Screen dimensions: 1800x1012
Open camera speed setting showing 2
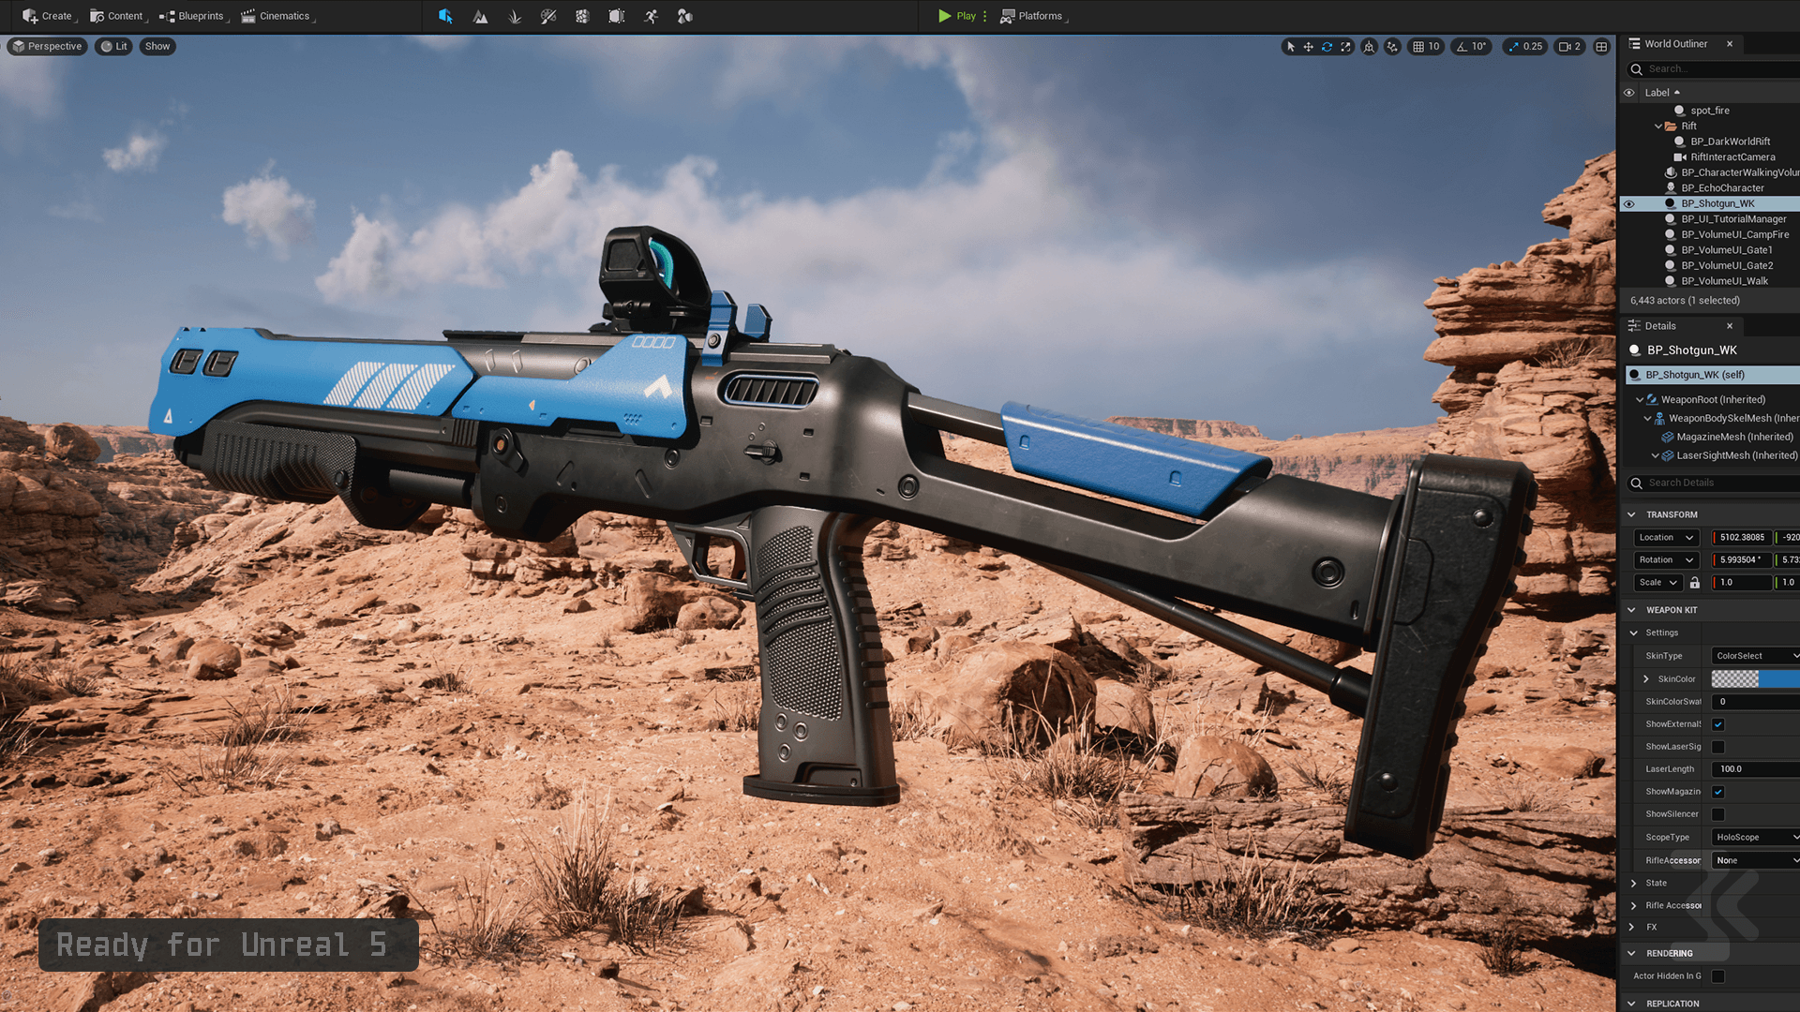click(1569, 46)
